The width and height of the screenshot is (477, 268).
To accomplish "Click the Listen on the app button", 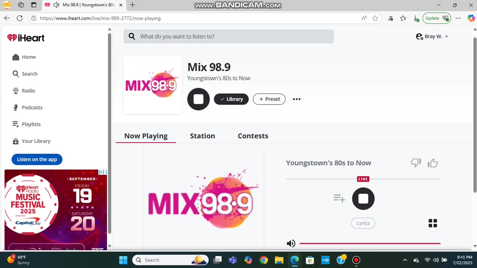I will tap(37, 159).
